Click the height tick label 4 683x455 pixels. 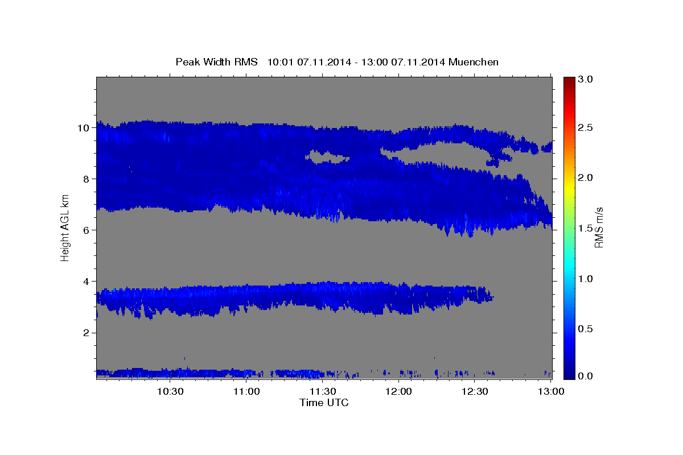tap(87, 282)
